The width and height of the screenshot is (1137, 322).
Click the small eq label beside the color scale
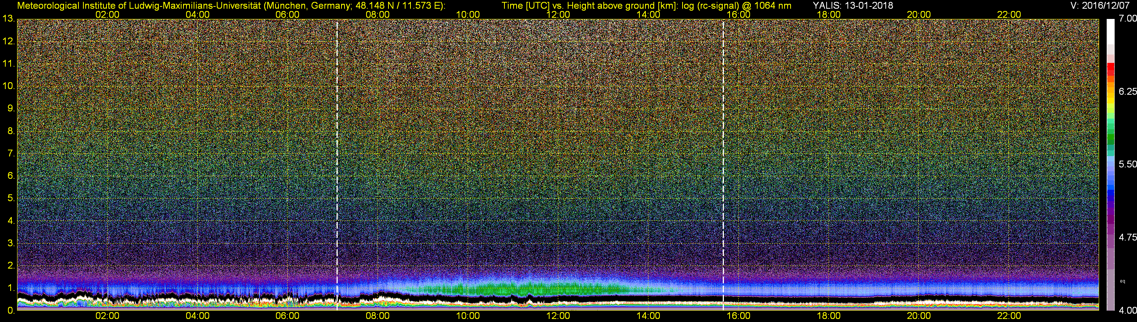click(1123, 281)
